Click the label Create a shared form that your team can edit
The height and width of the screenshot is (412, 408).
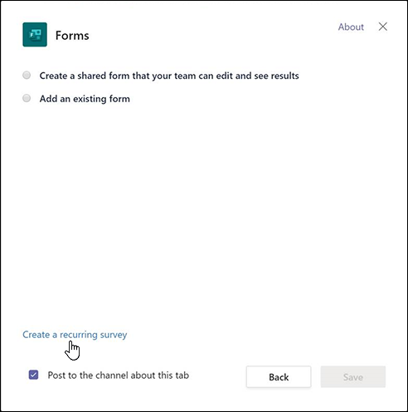point(169,76)
